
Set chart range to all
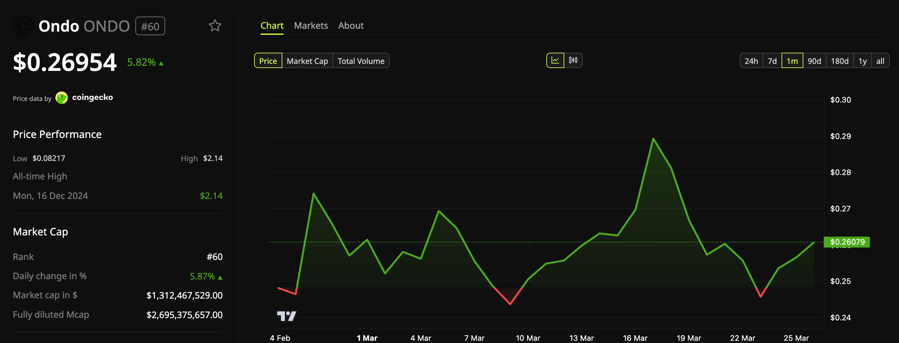(x=880, y=61)
